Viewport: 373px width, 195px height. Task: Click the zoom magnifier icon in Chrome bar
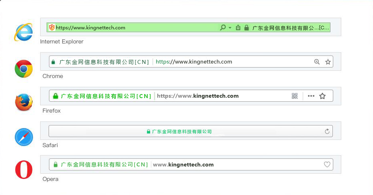click(317, 62)
